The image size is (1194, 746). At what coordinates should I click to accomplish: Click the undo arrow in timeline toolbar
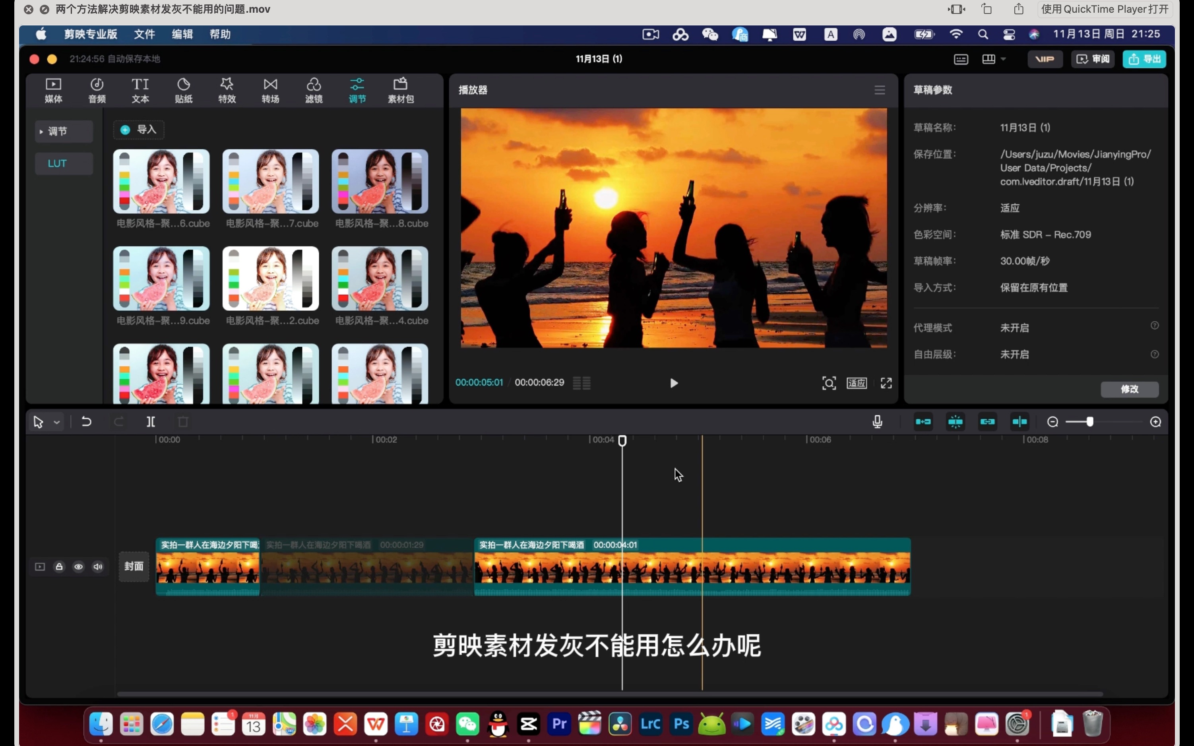(x=86, y=422)
